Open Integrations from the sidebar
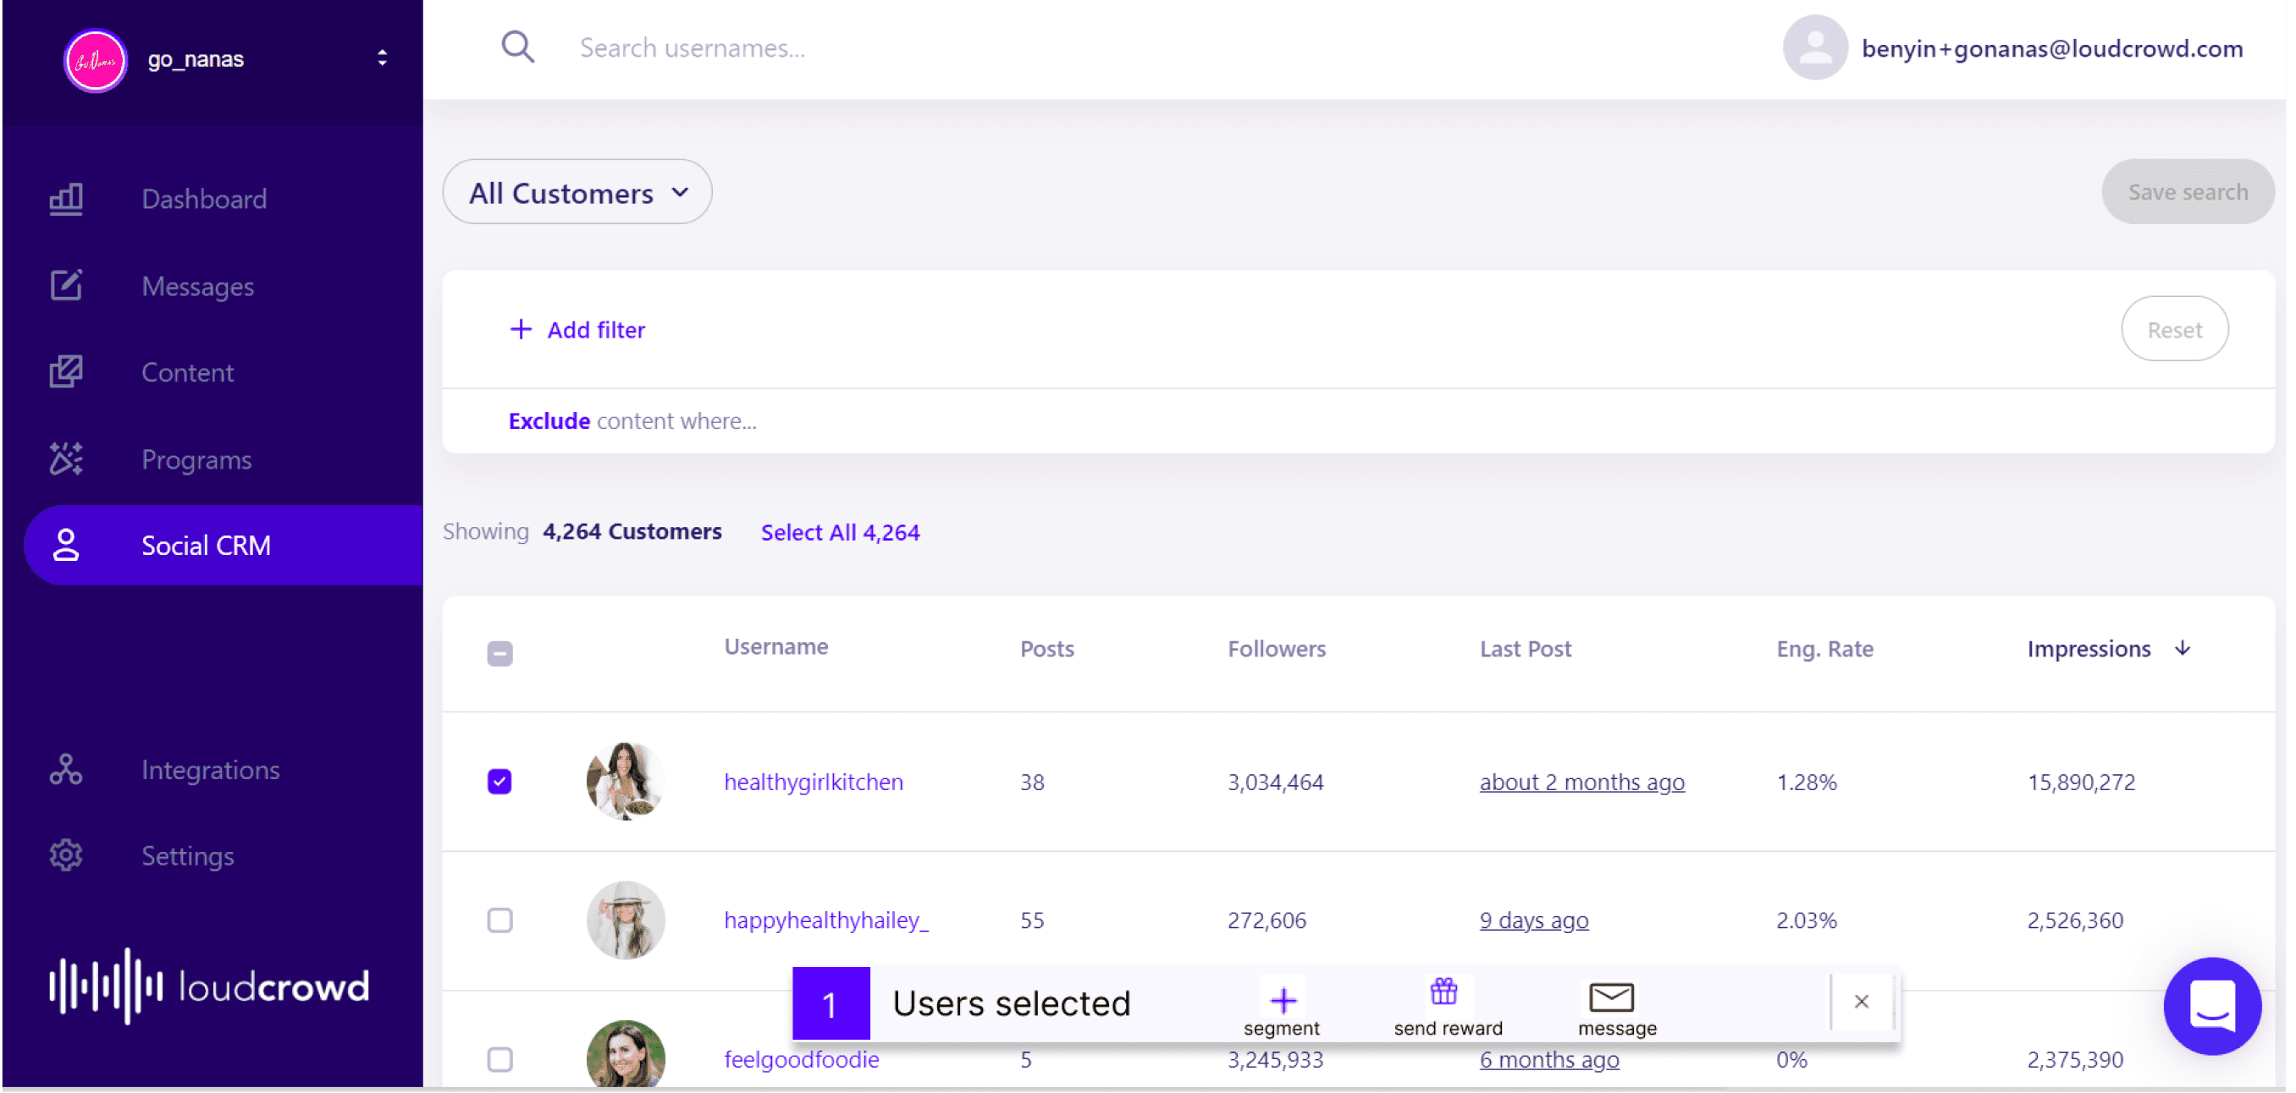The image size is (2296, 1093). click(210, 769)
